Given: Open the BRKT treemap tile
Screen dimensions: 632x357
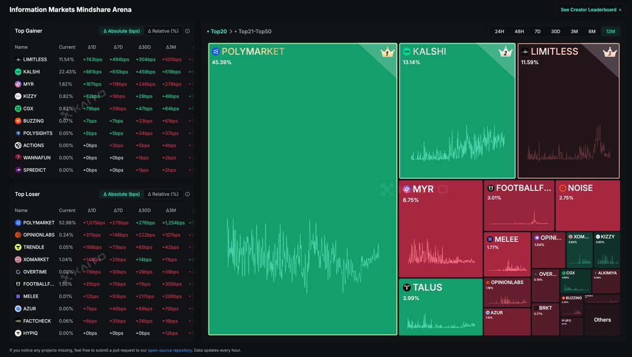Looking at the screenshot, I should pyautogui.click(x=545, y=319).
